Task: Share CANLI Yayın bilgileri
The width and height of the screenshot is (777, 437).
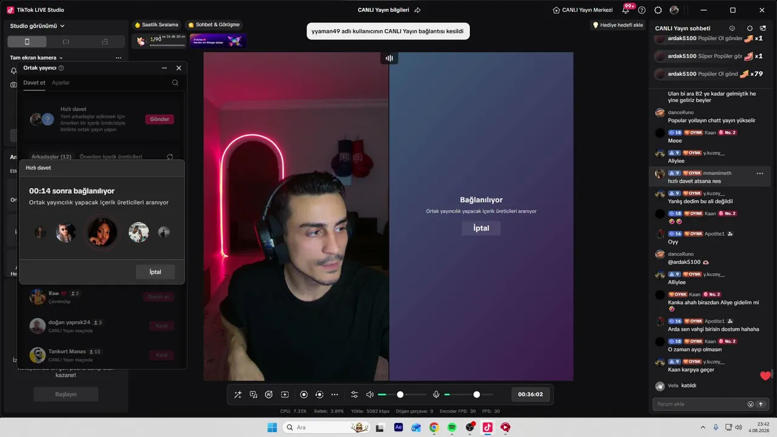Action: (418, 10)
